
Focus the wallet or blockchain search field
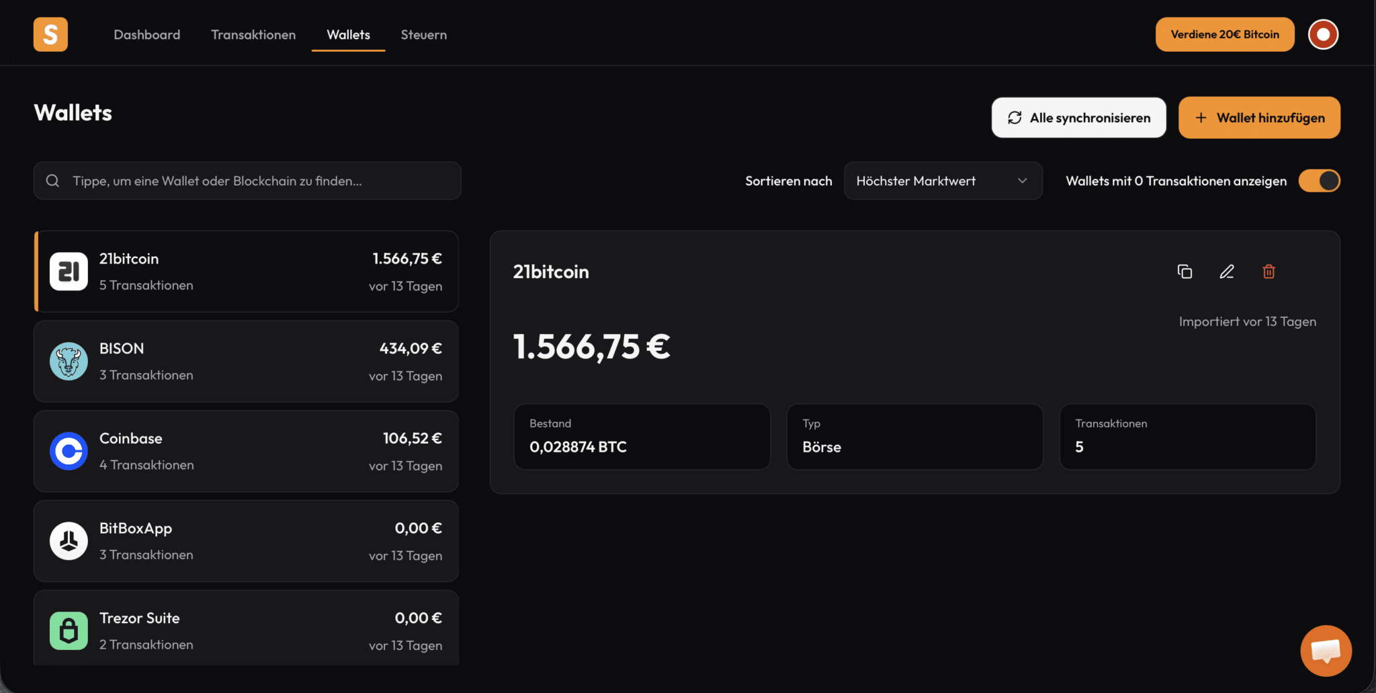247,181
